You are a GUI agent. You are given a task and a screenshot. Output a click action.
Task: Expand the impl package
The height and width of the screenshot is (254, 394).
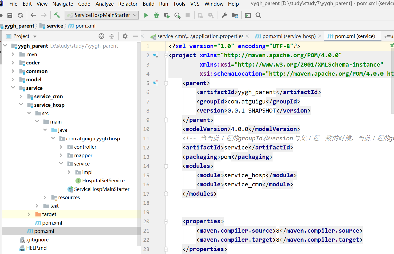pos(69,172)
